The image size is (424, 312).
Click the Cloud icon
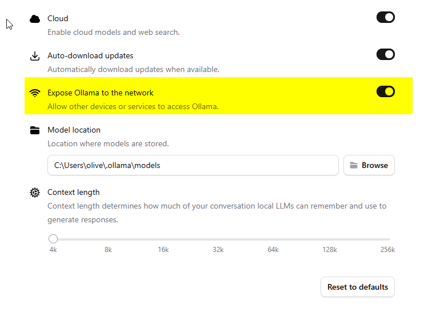click(35, 19)
